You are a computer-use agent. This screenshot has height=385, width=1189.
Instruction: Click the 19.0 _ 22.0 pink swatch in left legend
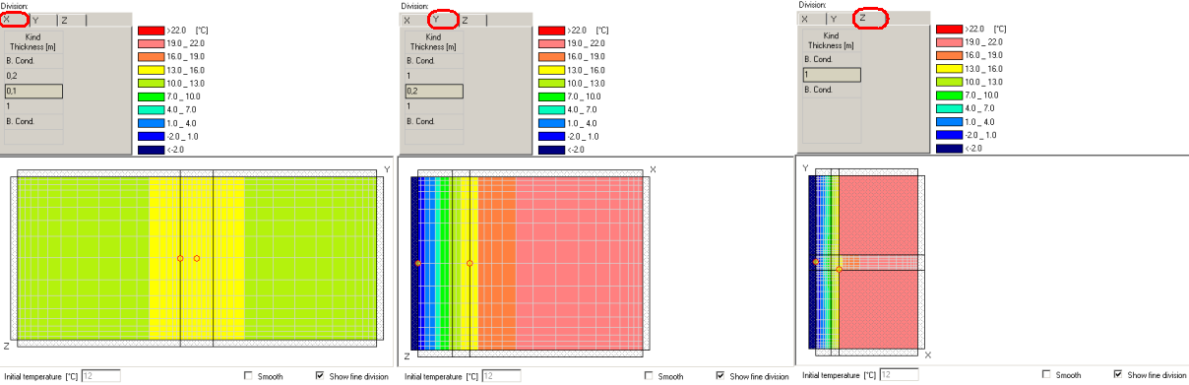pos(152,43)
